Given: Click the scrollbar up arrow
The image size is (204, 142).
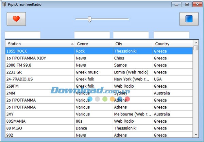Looking at the screenshot, I should pyautogui.click(x=196, y=42).
